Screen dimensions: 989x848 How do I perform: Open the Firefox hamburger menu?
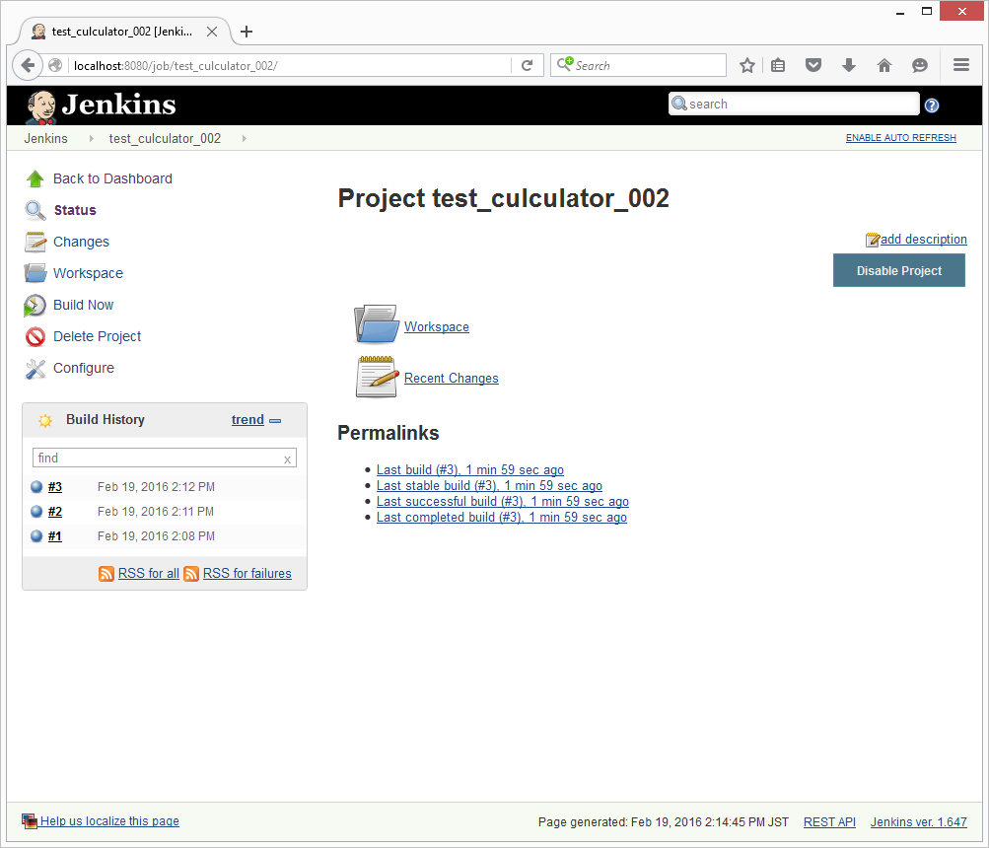click(961, 65)
